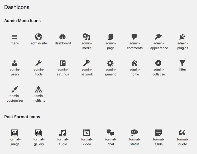197x154 pixels.
Task: Pick the admin-settings sliders icon
Action: point(63,63)
